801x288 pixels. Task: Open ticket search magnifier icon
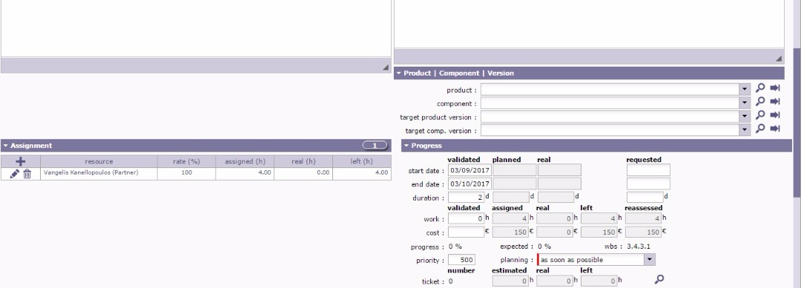pos(659,279)
